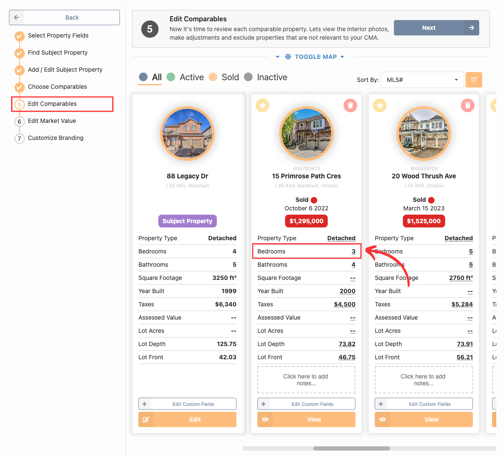
Task: Go to Customize Branding step
Action: pyautogui.click(x=55, y=138)
